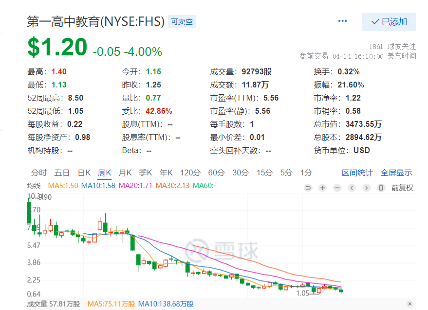Switch to the 分时 intraday tab
This screenshot has width=428, height=310.
click(x=39, y=172)
